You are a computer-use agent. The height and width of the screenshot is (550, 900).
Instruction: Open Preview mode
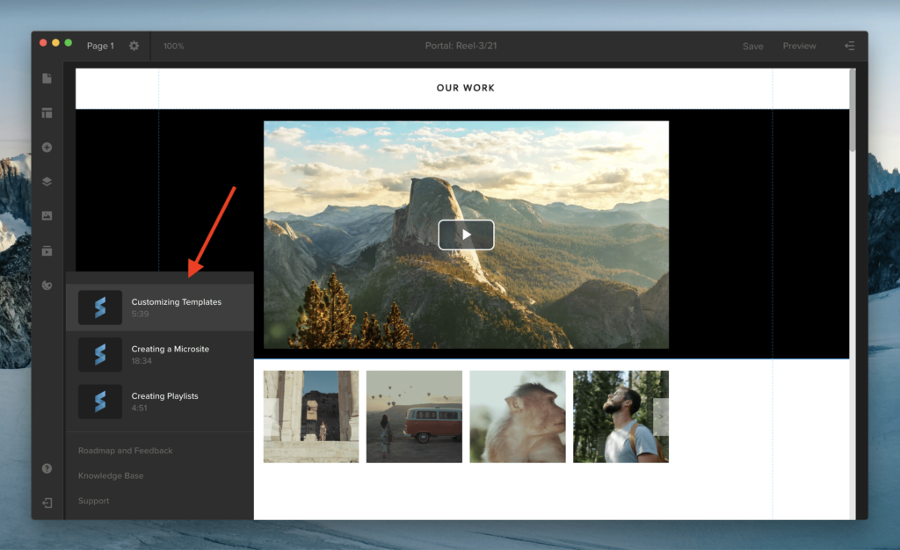799,45
